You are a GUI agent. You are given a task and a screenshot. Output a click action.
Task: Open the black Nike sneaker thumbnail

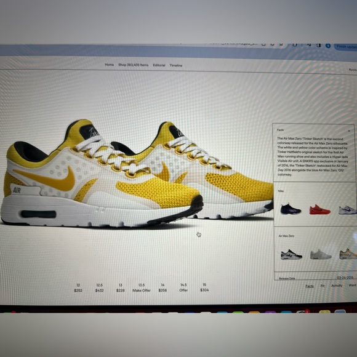(291, 209)
